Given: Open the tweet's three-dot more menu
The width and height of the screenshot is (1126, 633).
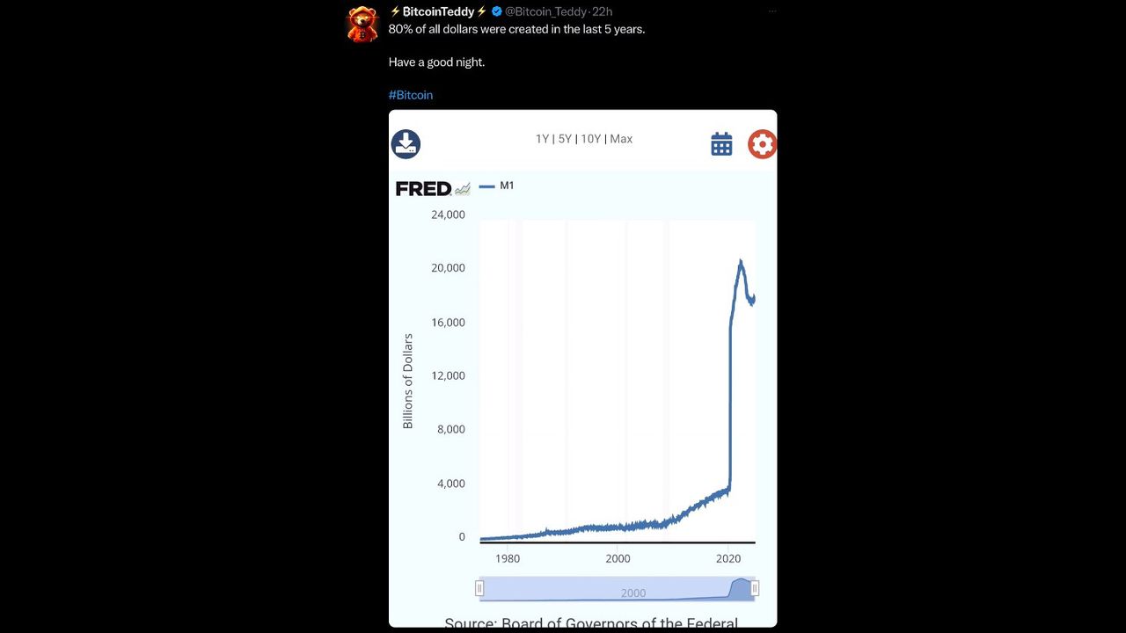Looking at the screenshot, I should click(772, 11).
